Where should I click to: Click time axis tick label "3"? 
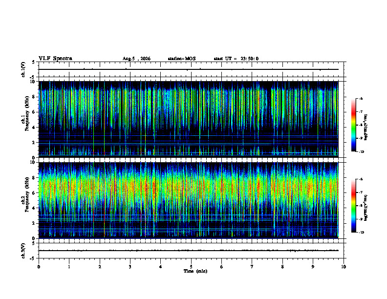(130, 267)
